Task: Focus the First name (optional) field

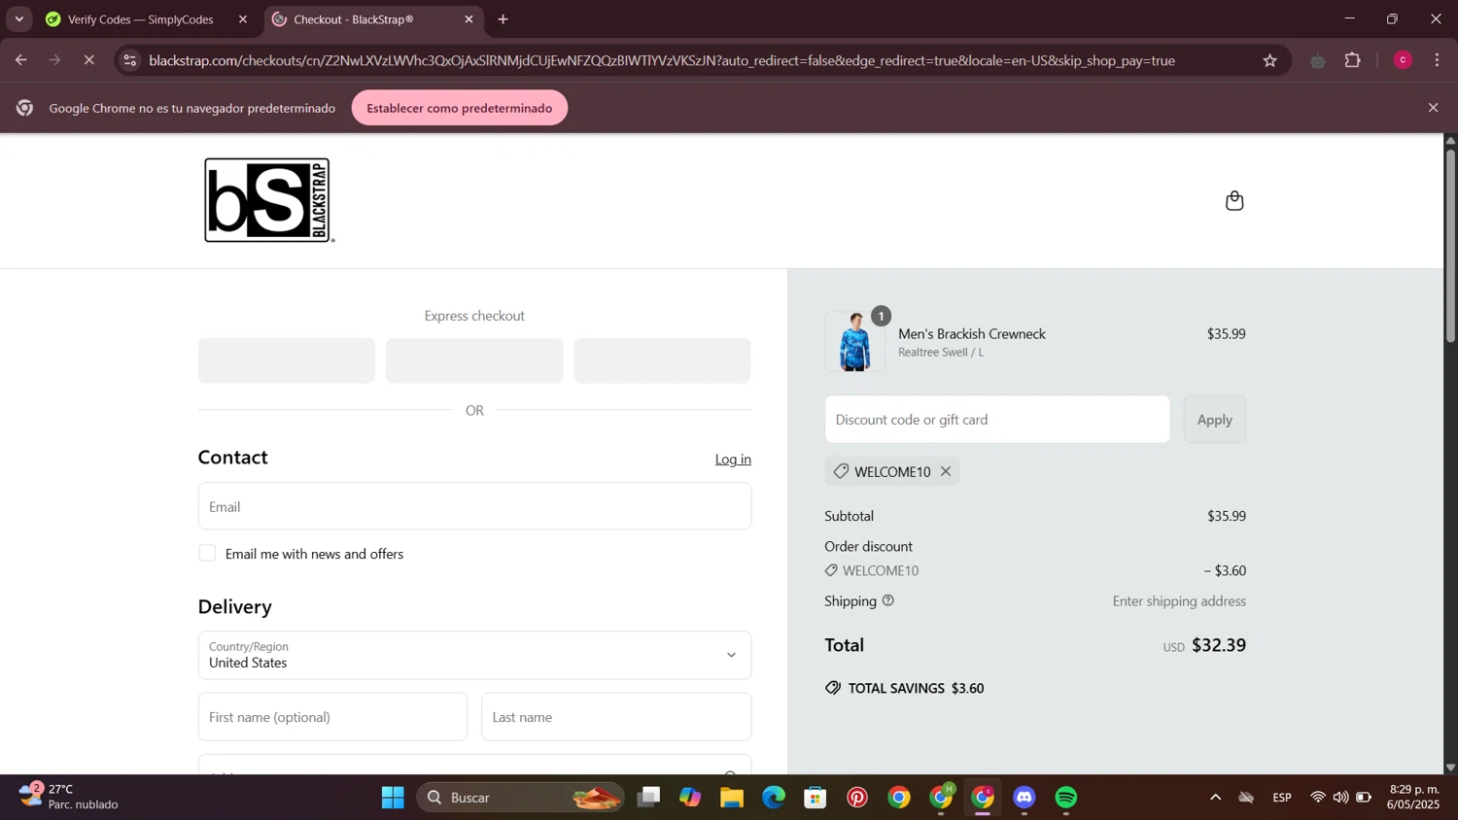Action: (332, 717)
